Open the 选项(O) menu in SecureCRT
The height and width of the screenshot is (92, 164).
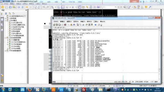[x=76, y=21]
